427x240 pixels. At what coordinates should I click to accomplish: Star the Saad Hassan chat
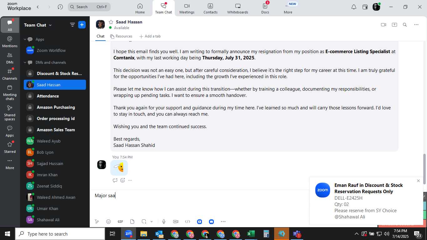point(111,22)
